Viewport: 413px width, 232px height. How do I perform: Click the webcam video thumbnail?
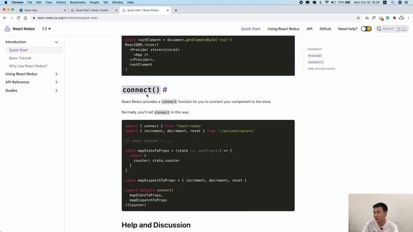coord(381,213)
